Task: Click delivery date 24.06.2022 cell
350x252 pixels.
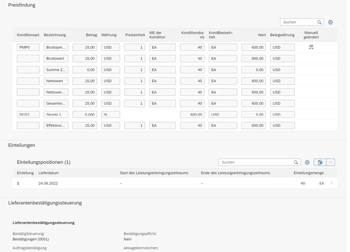Action: click(x=48, y=183)
